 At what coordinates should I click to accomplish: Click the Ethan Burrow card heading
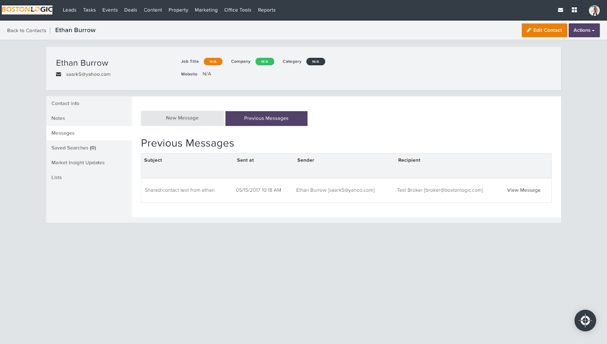[x=82, y=63]
